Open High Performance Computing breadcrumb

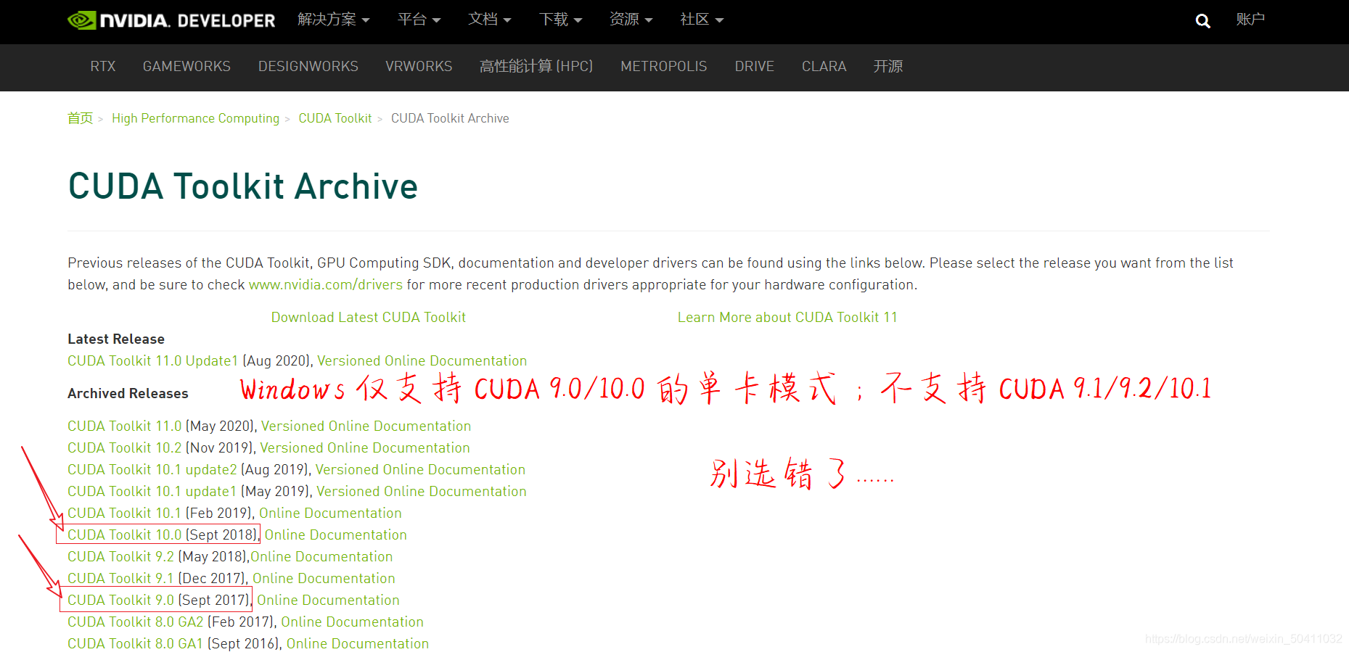pos(195,118)
